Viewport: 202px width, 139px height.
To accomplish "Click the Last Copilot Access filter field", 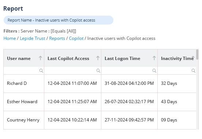I will (73, 71).
